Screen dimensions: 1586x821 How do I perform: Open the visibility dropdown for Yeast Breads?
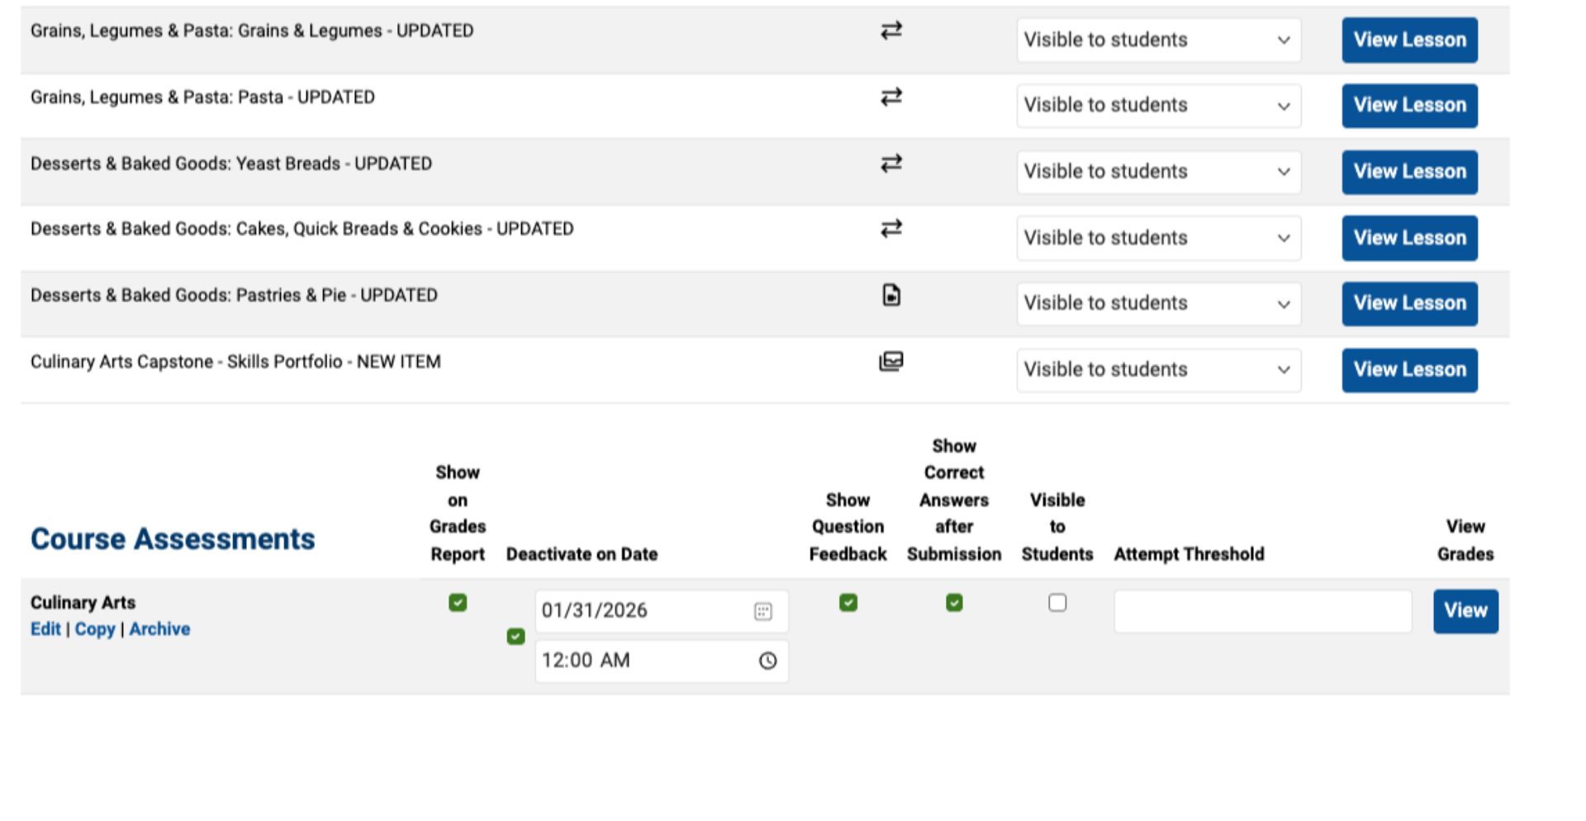pyautogui.click(x=1158, y=172)
